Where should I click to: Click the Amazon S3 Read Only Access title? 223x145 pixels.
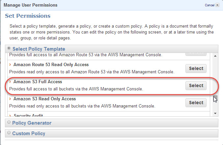(x=44, y=99)
